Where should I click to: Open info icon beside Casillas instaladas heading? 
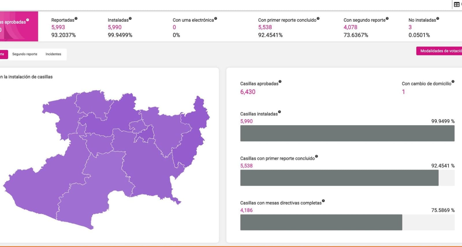click(x=280, y=112)
